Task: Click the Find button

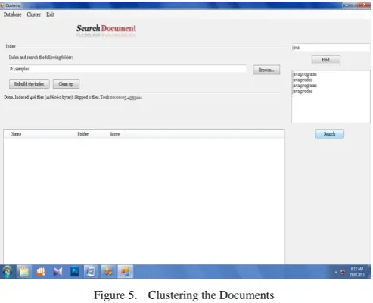Action: point(326,60)
